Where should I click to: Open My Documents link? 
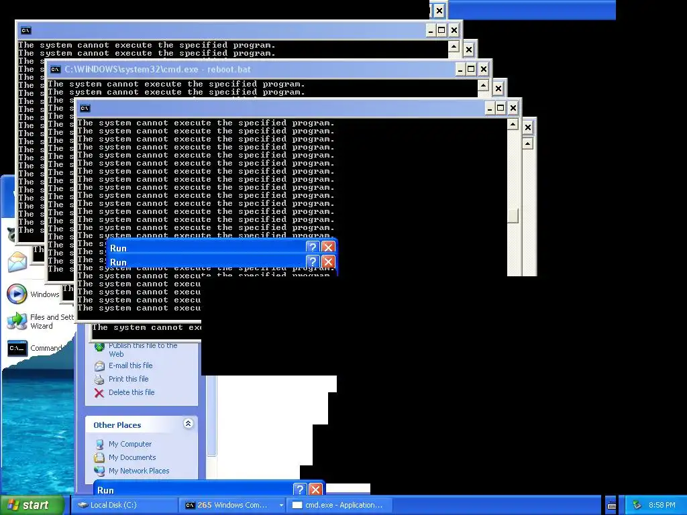click(x=132, y=457)
